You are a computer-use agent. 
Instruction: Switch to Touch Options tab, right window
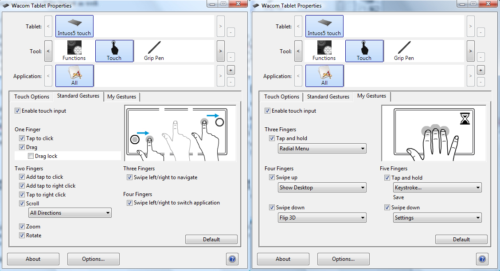click(x=281, y=97)
